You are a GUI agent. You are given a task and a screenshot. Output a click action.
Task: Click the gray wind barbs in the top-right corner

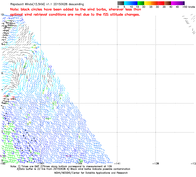pyautogui.click(x=189, y=24)
